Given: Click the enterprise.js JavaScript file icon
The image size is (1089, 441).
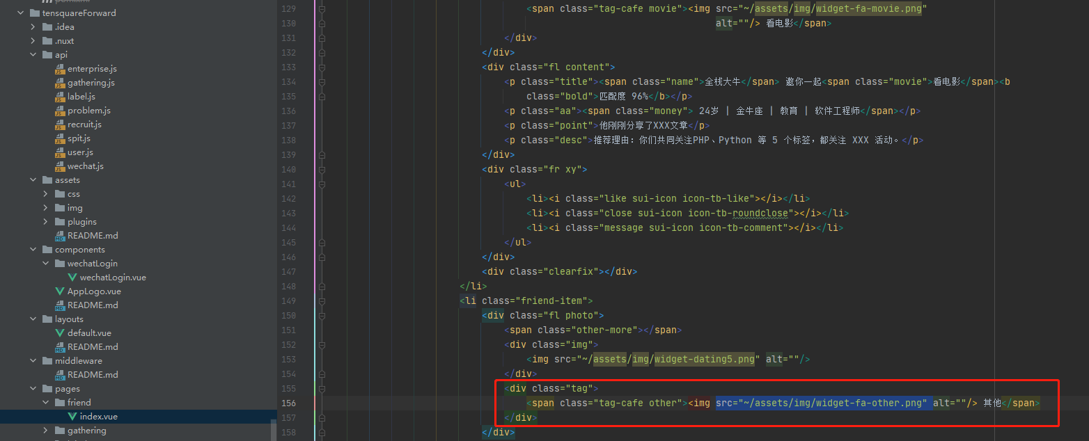Looking at the screenshot, I should click(x=60, y=69).
